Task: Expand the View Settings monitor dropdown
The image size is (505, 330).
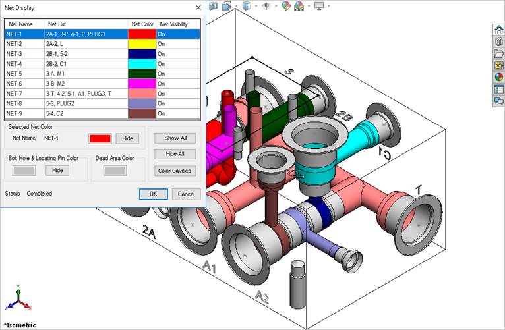Action: (x=328, y=6)
